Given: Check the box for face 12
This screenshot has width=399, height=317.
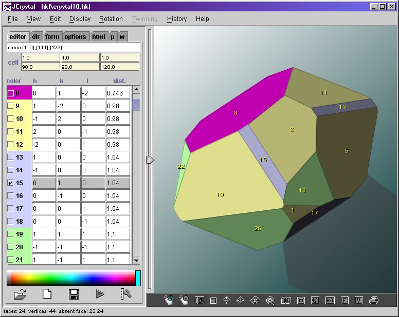Looking at the screenshot, I should coord(11,145).
